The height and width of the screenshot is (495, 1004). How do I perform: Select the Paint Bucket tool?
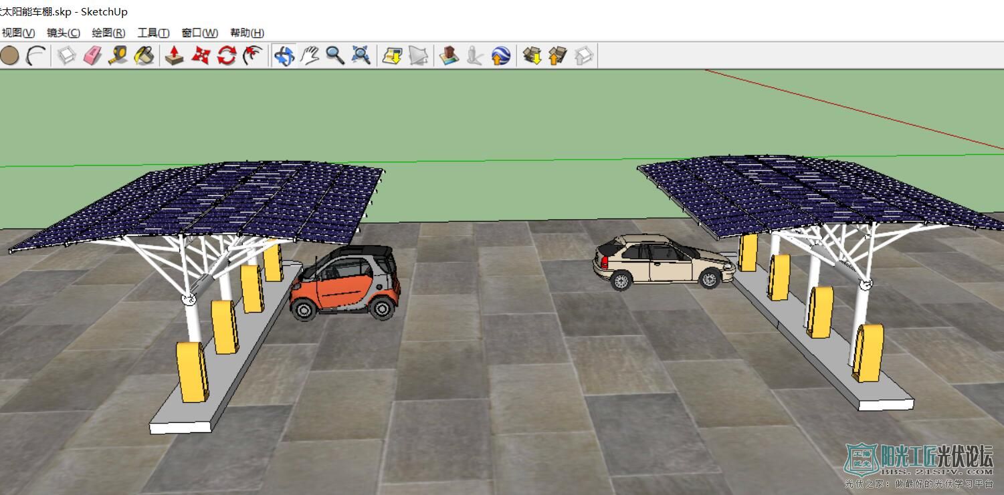pyautogui.click(x=144, y=55)
